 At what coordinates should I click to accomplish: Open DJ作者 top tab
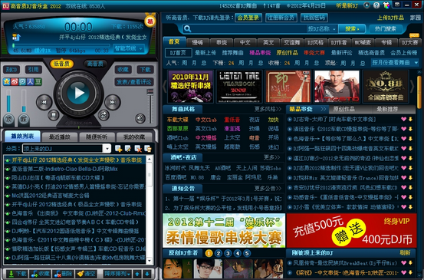click(339, 42)
